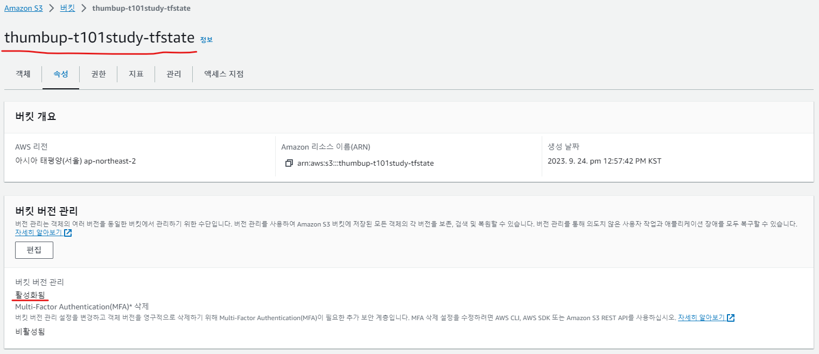Click versioning status 활성화됨
The image size is (819, 354).
(x=30, y=294)
